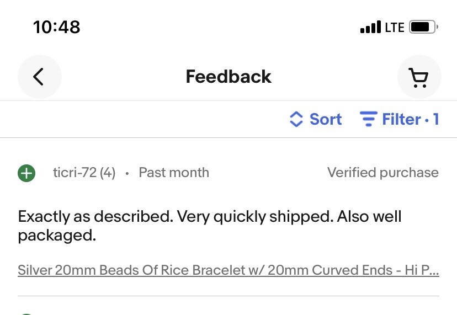Viewport: 457px width, 315px height.
Task: Select the 'Exactly as described' review text
Action: tap(210, 226)
